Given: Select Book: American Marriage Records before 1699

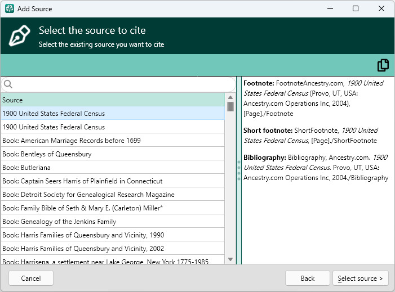Looking at the screenshot, I should (x=113, y=140).
